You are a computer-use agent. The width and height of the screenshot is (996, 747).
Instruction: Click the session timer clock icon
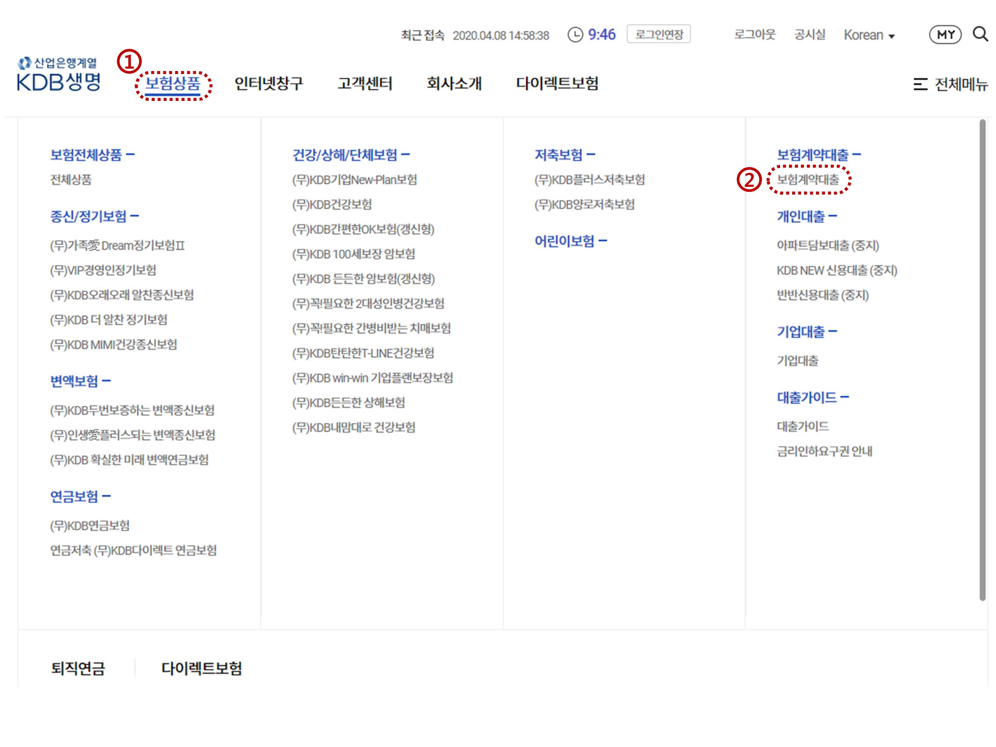coord(575,35)
